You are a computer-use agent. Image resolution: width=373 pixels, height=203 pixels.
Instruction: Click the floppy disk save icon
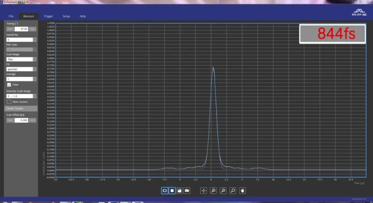pyautogui.click(x=180, y=191)
